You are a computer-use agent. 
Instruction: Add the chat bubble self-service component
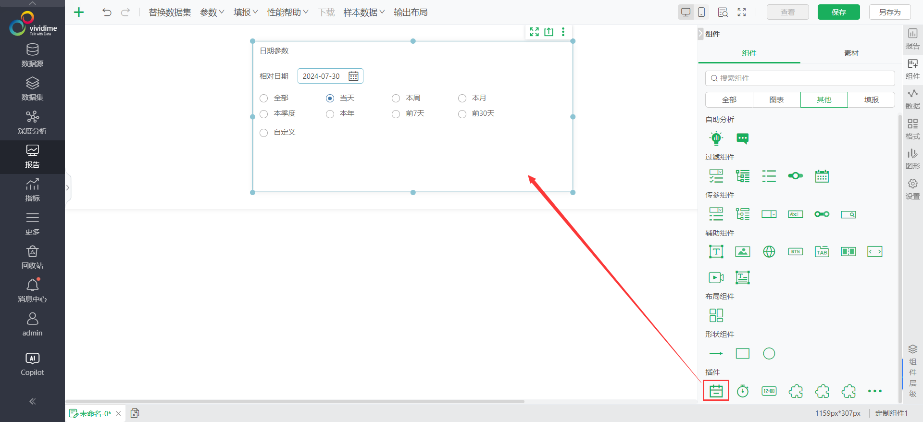pos(743,138)
